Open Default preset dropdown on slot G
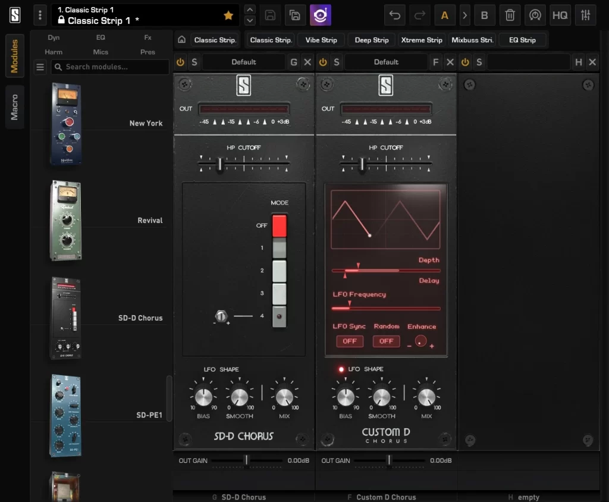The width and height of the screenshot is (609, 502). click(243, 62)
